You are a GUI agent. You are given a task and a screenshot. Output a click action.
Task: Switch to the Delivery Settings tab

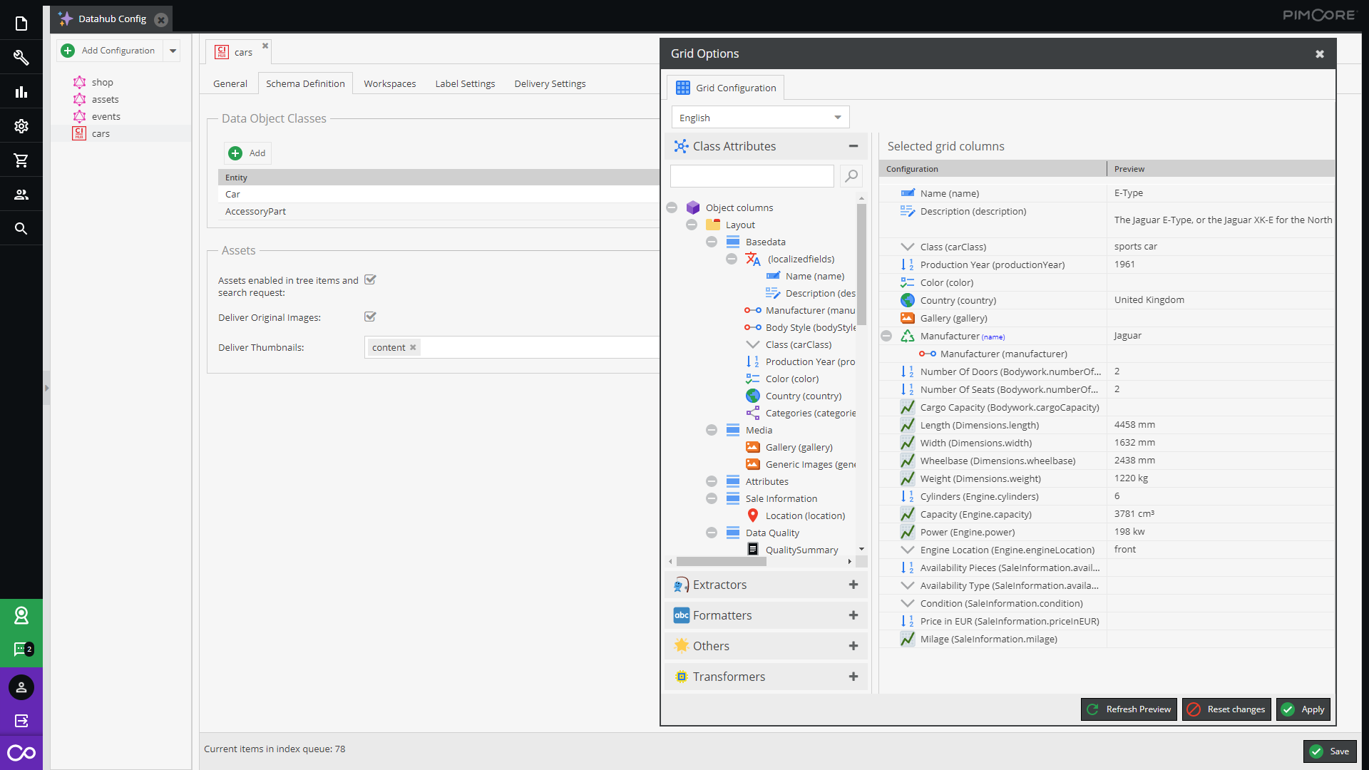tap(549, 83)
